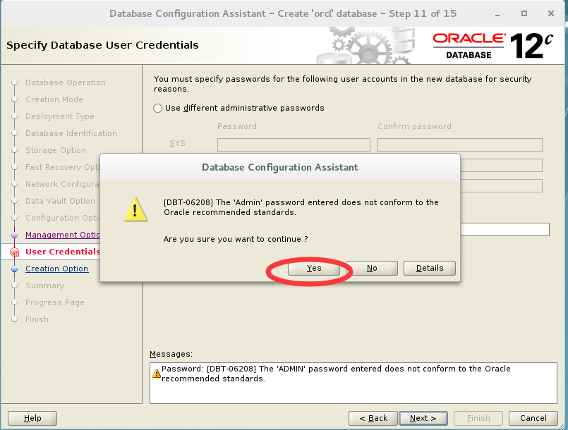Click the yellow warning icon in dialog
Image resolution: width=568 pixels, height=430 pixels.
[x=135, y=209]
